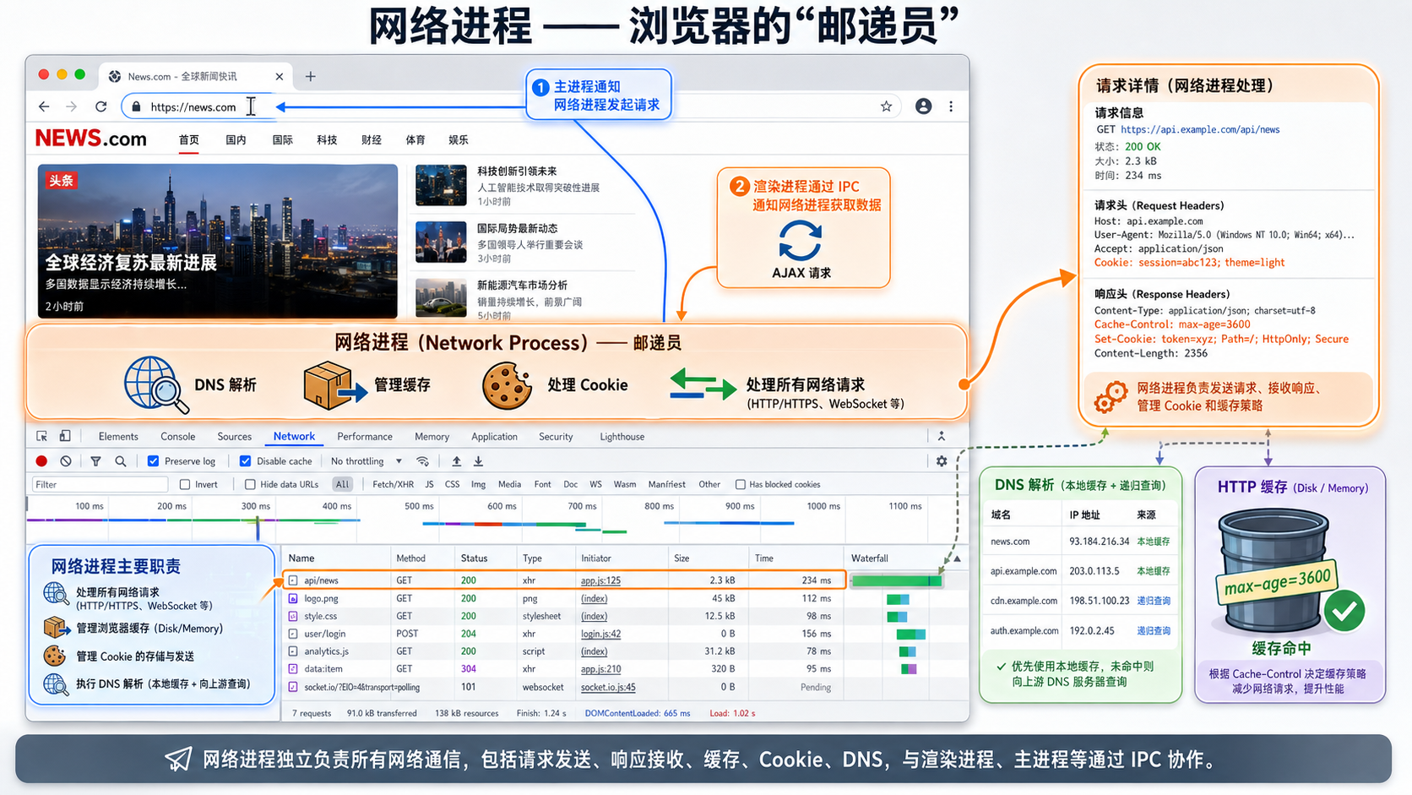Click the browser forward arrow
1412x795 pixels.
(x=72, y=106)
